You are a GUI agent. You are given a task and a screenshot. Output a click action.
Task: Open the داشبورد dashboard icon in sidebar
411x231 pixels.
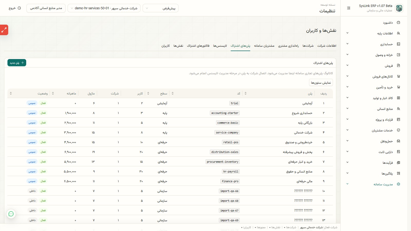398,23
